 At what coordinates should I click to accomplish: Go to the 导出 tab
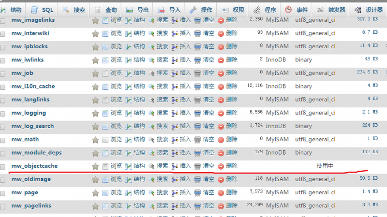click(x=137, y=10)
